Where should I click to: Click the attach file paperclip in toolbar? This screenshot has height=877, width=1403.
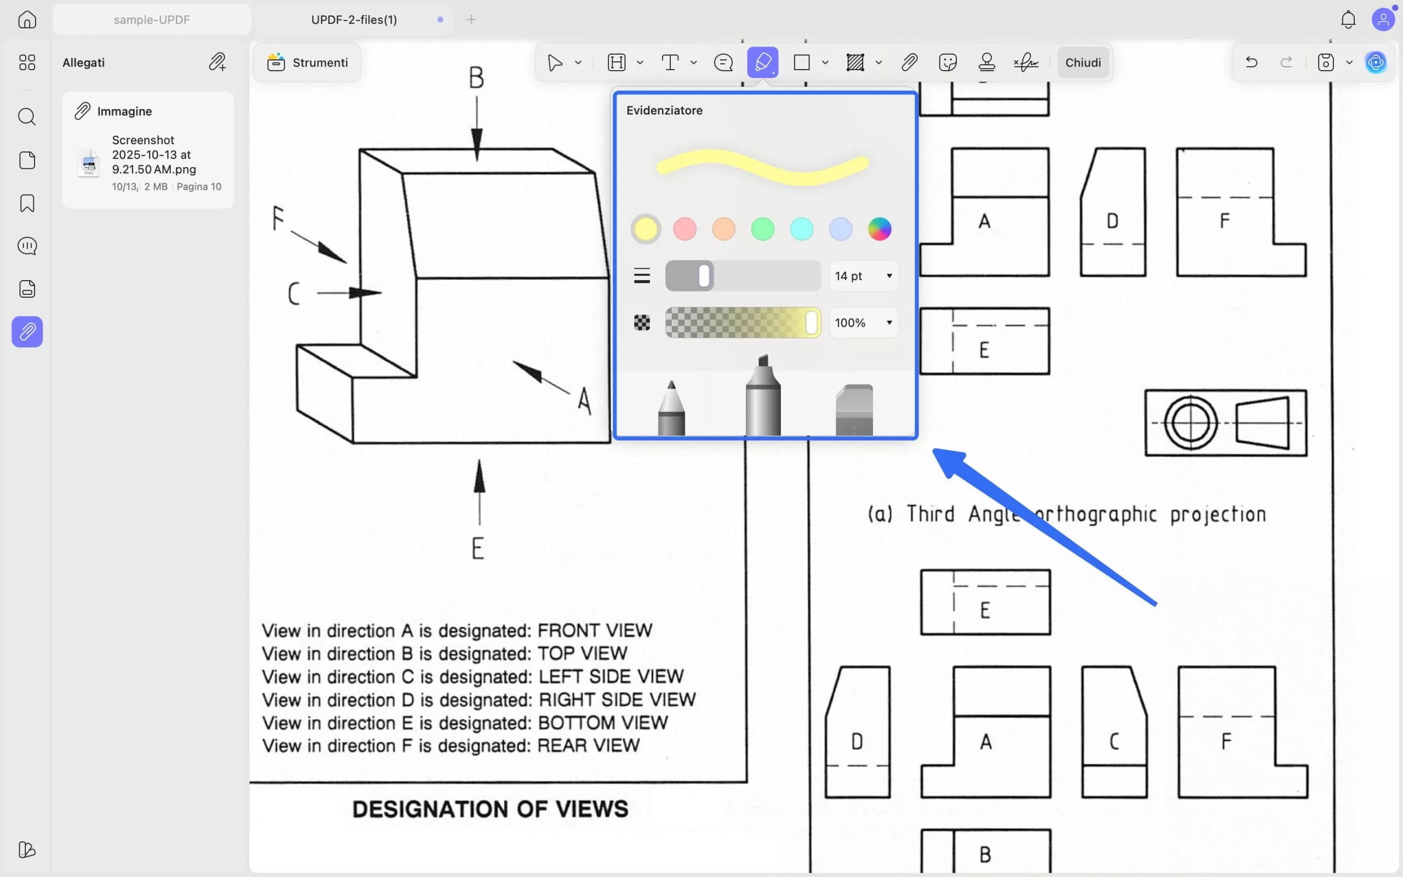(909, 62)
